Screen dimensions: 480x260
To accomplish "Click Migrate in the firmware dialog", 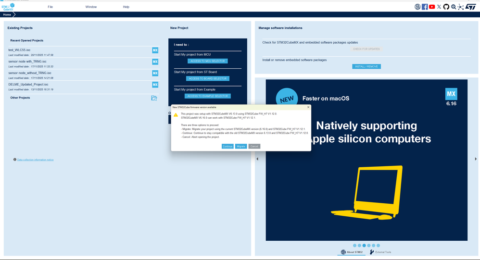I will (x=241, y=147).
